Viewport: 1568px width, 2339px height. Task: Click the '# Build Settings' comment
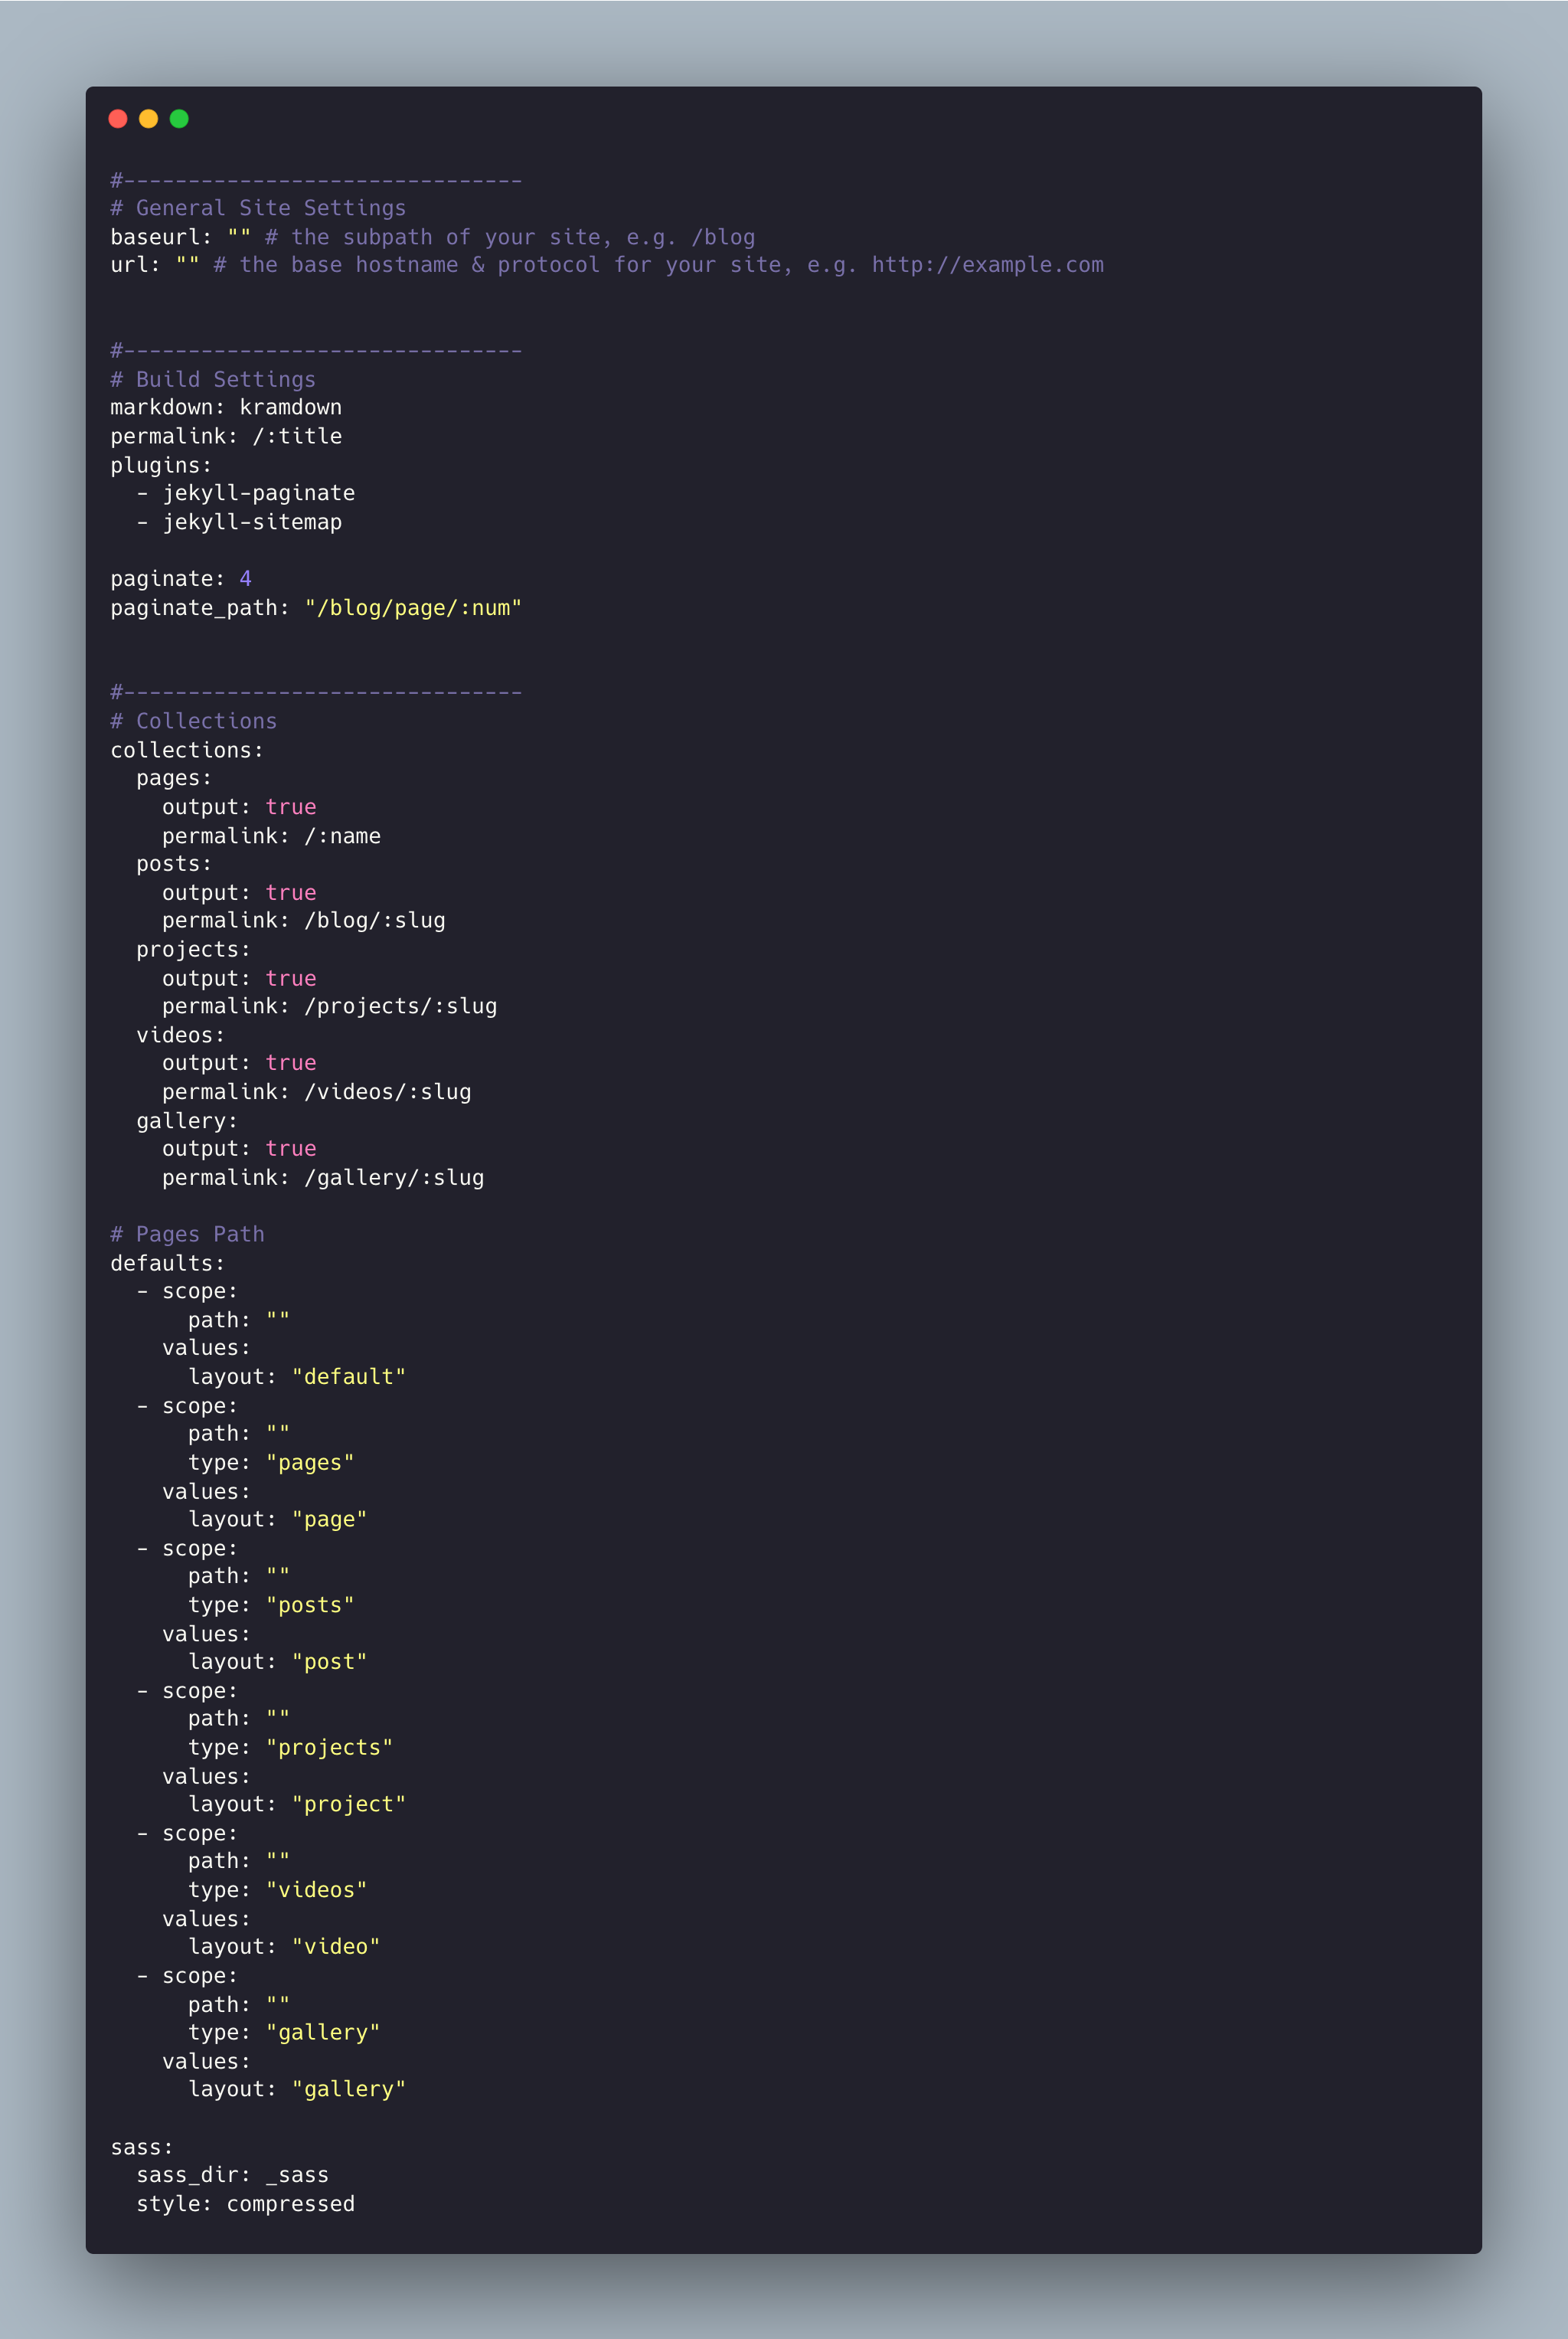(x=213, y=379)
